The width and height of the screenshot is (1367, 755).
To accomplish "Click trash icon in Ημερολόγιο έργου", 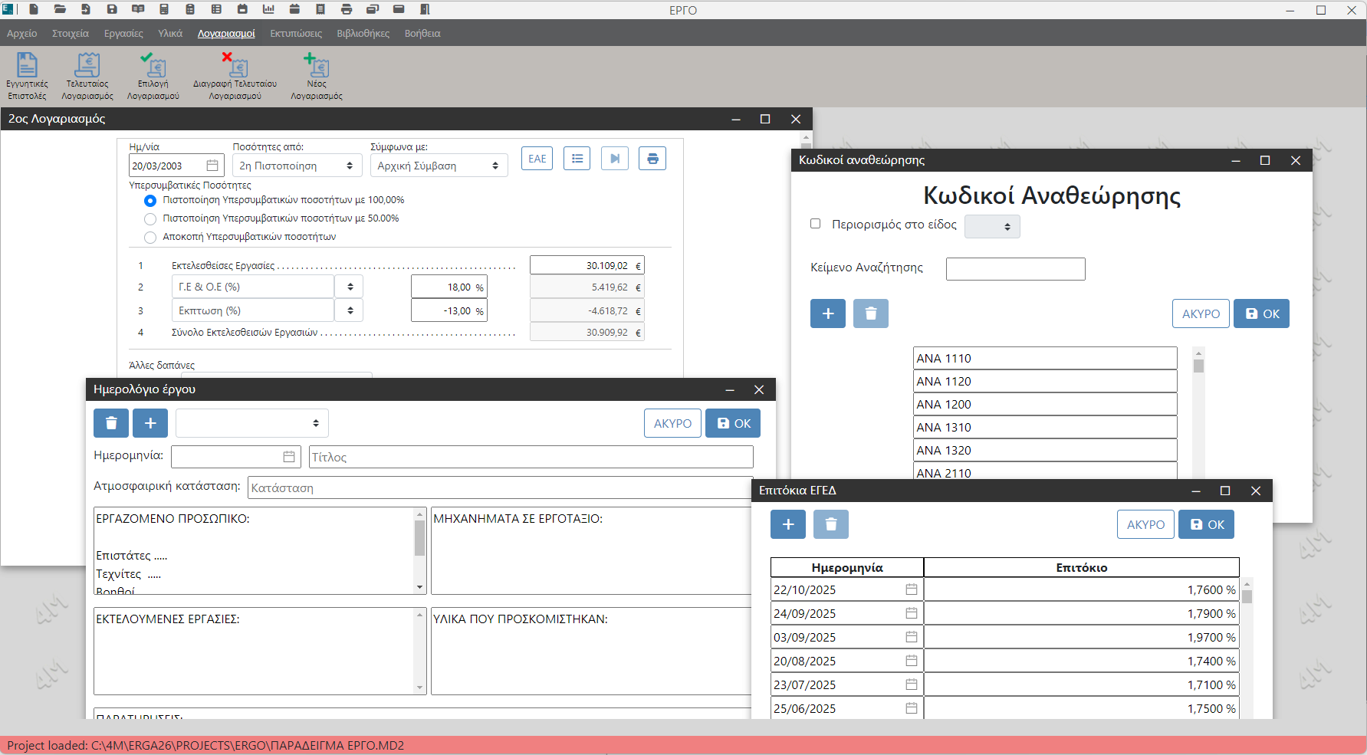I will coord(111,423).
